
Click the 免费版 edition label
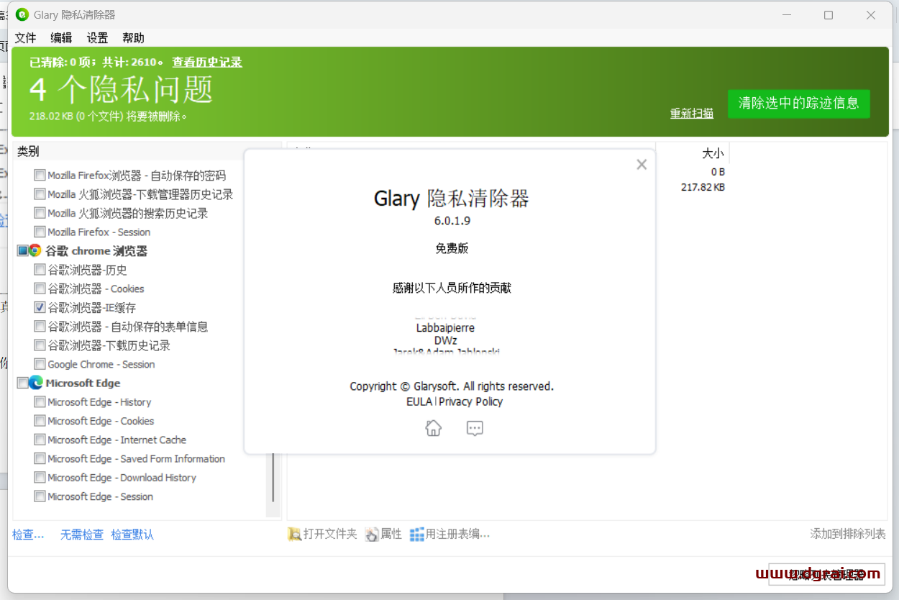[452, 248]
